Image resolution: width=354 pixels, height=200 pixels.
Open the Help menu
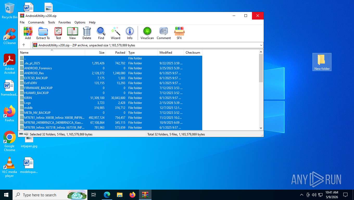(x=92, y=22)
